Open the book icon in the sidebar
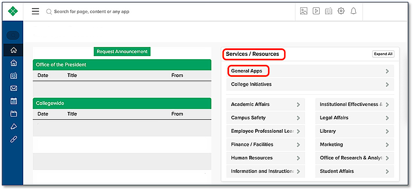 (14, 76)
